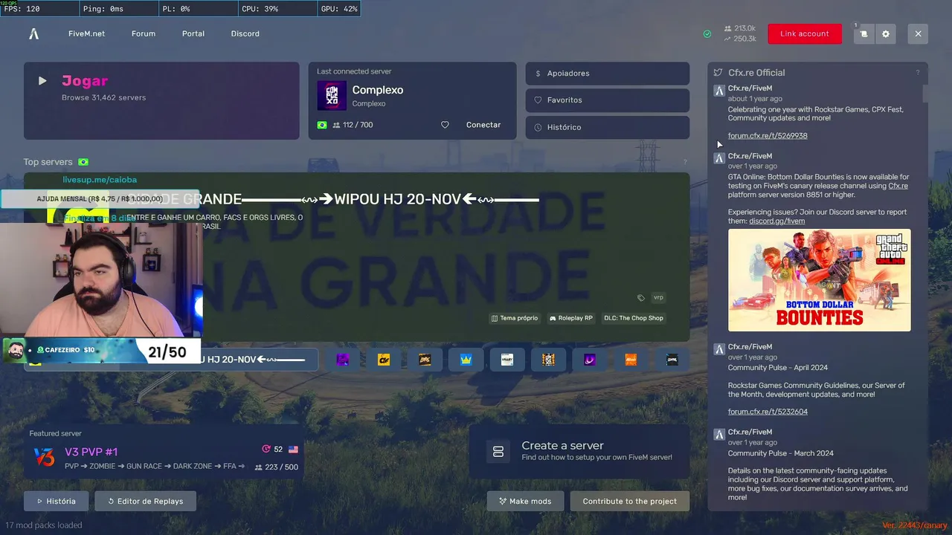Click the Make mods button
The image size is (952, 535).
click(x=525, y=501)
